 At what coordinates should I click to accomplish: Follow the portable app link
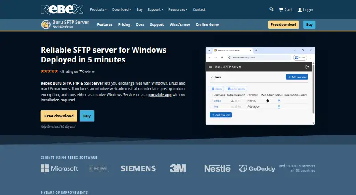pos(160,95)
